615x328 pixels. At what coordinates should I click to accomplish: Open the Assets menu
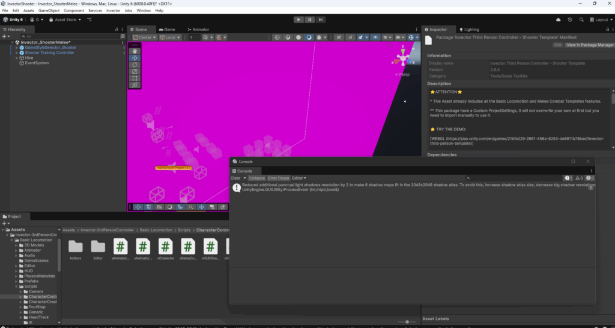click(29, 11)
